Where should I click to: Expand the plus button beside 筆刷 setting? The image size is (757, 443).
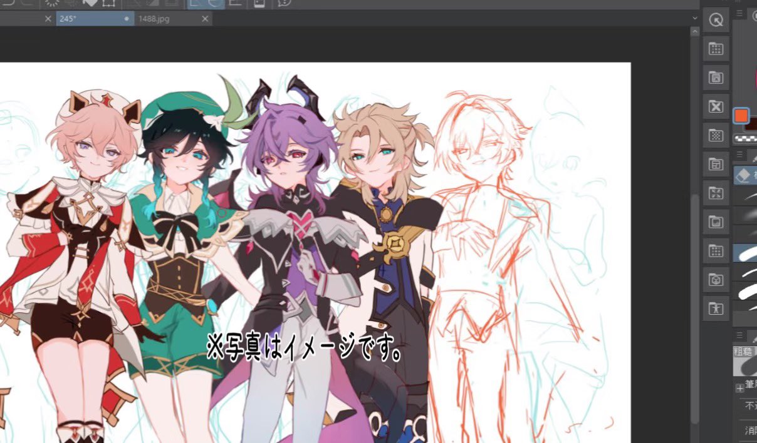click(739, 389)
